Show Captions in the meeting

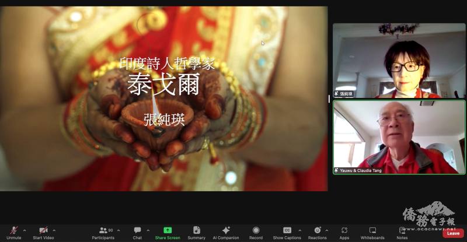[x=287, y=231]
